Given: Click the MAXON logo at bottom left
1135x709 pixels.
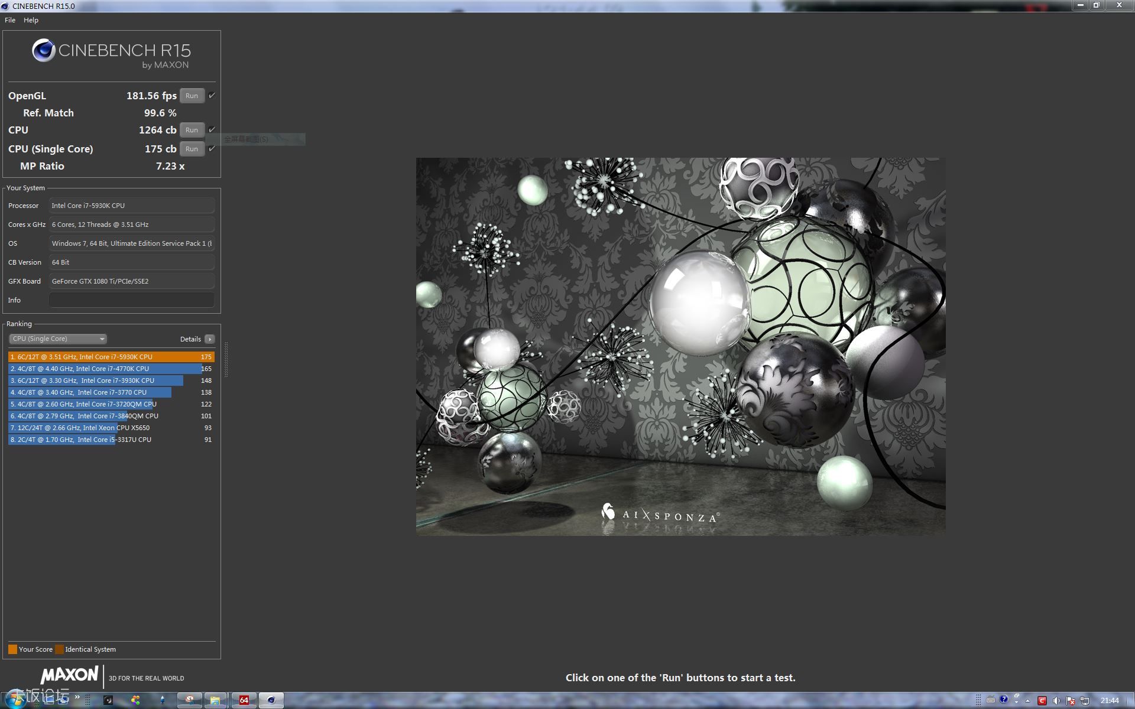Looking at the screenshot, I should (69, 675).
